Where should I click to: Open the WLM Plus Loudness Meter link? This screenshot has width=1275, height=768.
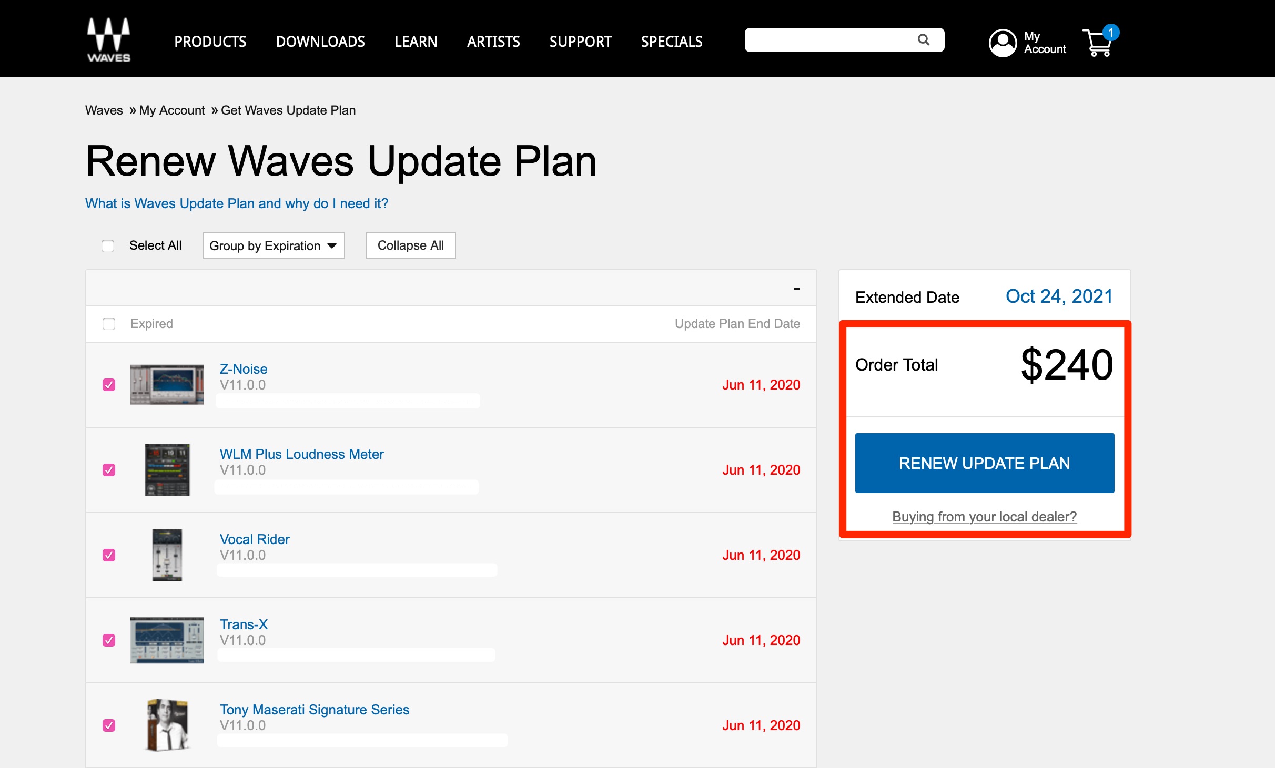pos(301,454)
